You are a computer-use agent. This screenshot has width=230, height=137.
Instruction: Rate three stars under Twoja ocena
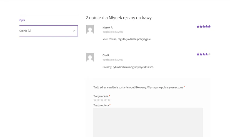102,100
